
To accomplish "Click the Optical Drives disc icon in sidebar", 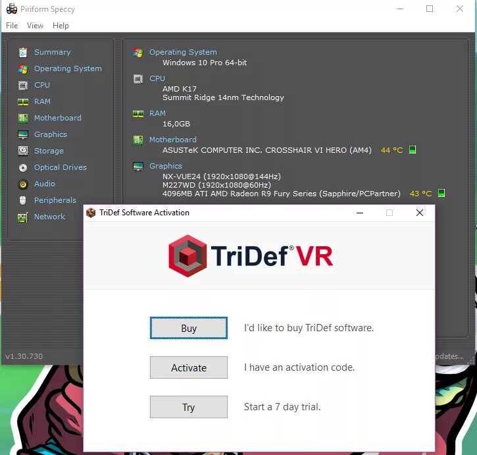I will click(23, 167).
